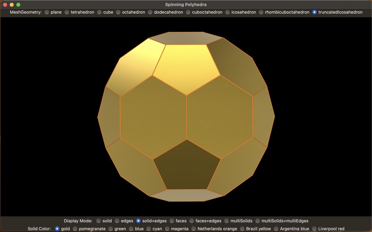Show edges-only display mode
The image size is (372, 232).
pos(117,221)
